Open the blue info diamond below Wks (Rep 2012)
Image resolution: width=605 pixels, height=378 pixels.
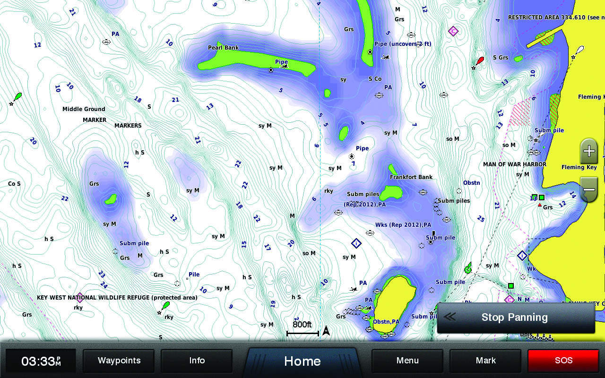point(356,243)
